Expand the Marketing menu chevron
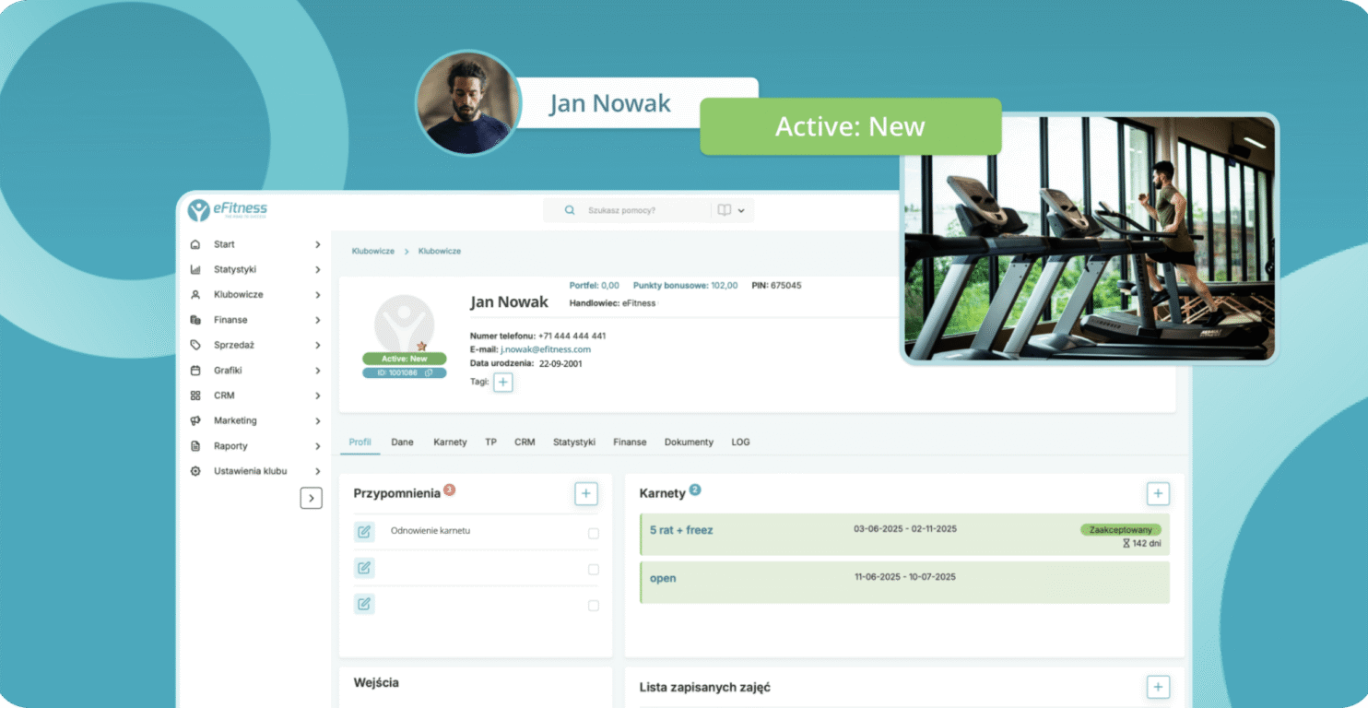 (x=317, y=420)
